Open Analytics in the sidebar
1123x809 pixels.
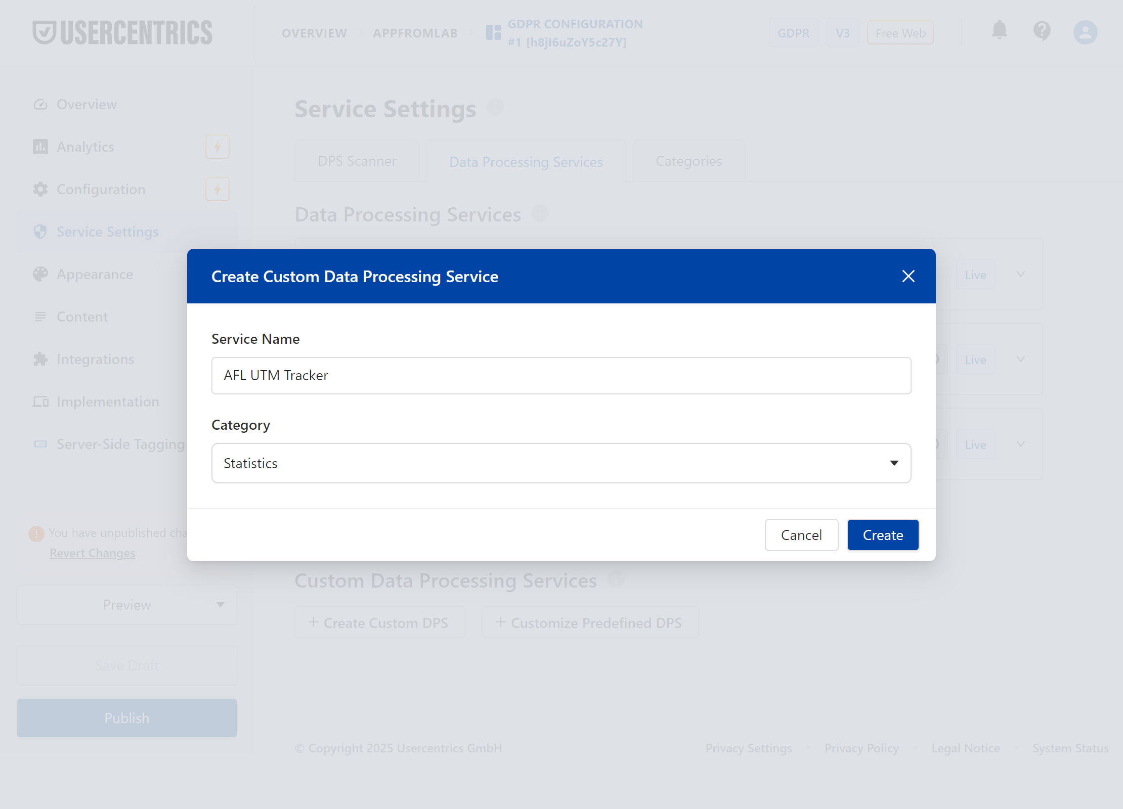85,147
